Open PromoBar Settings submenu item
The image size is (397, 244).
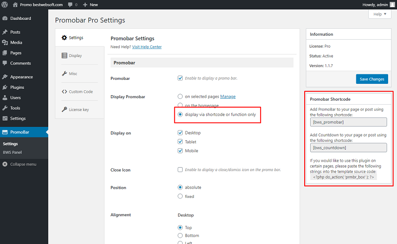(10, 143)
